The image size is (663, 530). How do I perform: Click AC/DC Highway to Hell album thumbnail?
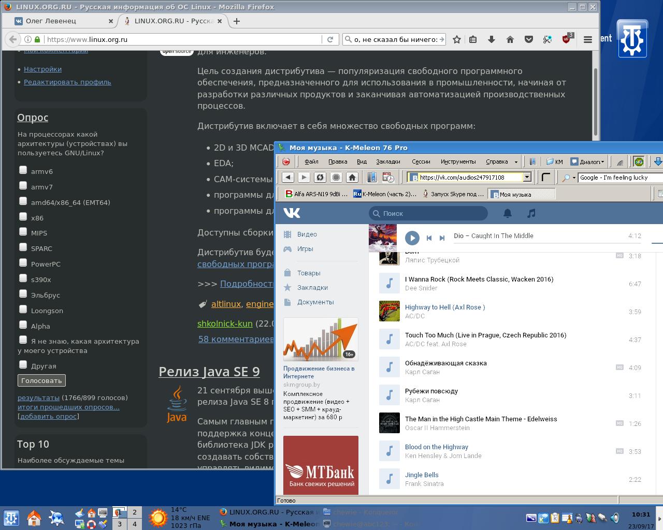click(390, 312)
